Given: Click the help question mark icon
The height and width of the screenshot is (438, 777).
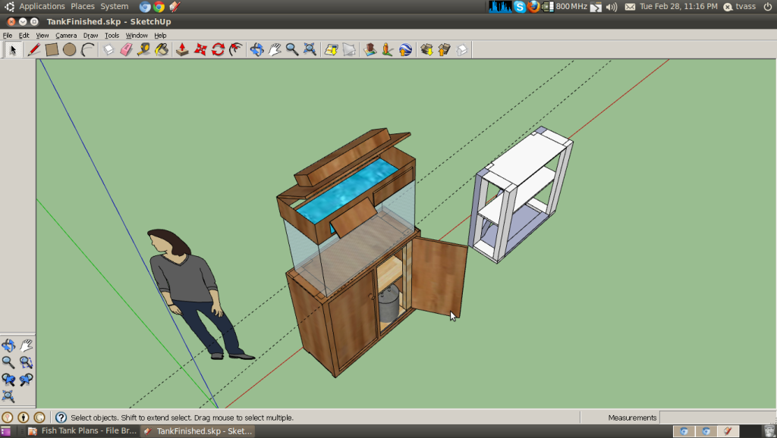Looking at the screenshot, I should coord(61,418).
